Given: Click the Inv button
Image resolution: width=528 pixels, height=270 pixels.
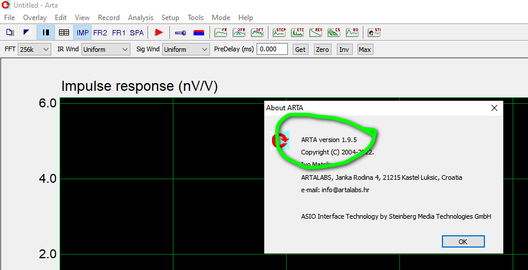Looking at the screenshot, I should tap(344, 50).
